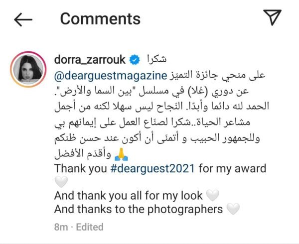
Task: Click the Comments header title
Action: [100, 19]
